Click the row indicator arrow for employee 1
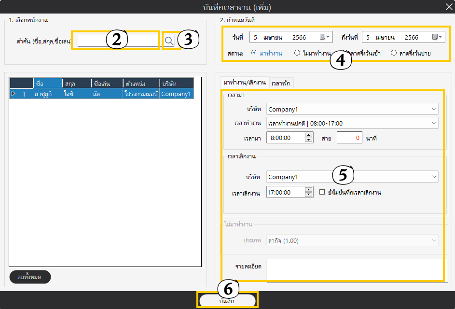 (14, 94)
